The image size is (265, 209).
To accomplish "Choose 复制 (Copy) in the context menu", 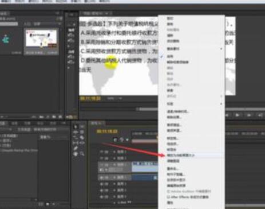I will click(x=170, y=24).
